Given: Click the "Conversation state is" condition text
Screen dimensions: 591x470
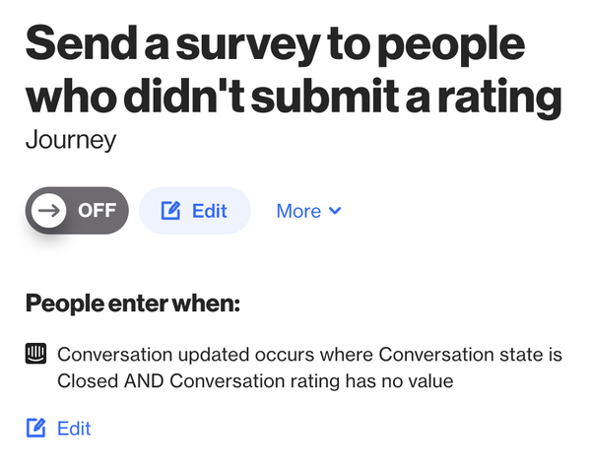Looking at the screenshot, I should (471, 355).
